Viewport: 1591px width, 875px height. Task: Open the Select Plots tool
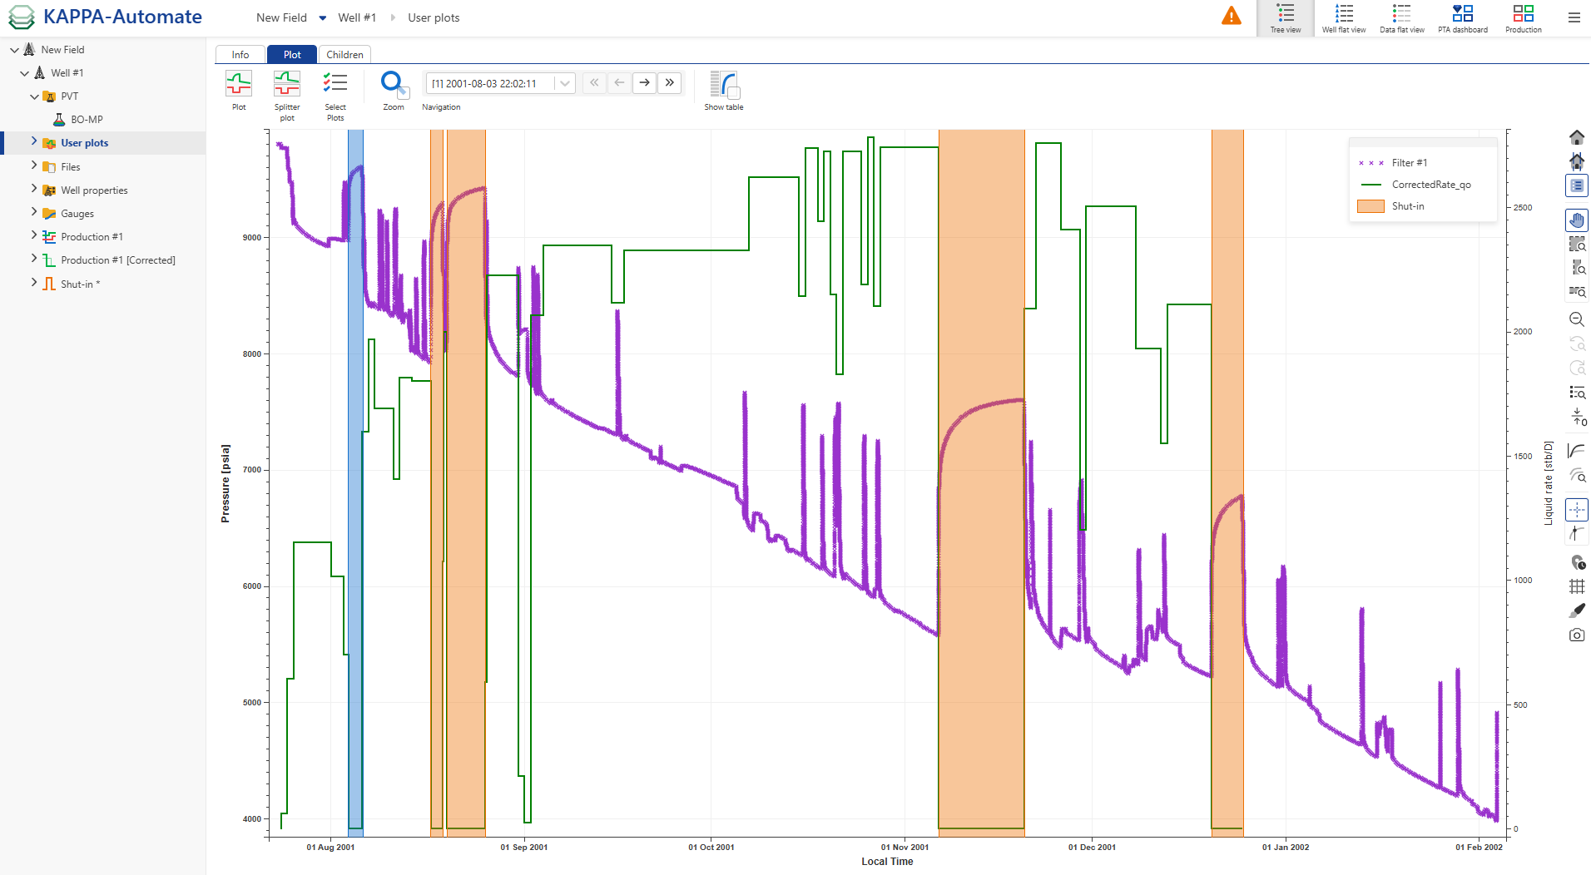click(335, 84)
